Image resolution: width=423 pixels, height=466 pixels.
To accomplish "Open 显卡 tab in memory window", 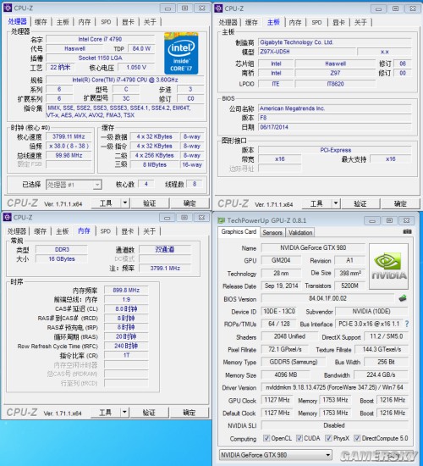I will (128, 231).
